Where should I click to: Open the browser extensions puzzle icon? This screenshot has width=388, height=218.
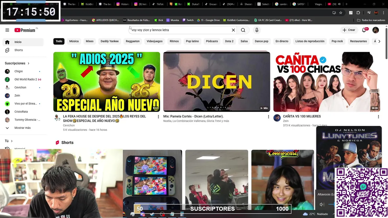click(x=358, y=13)
